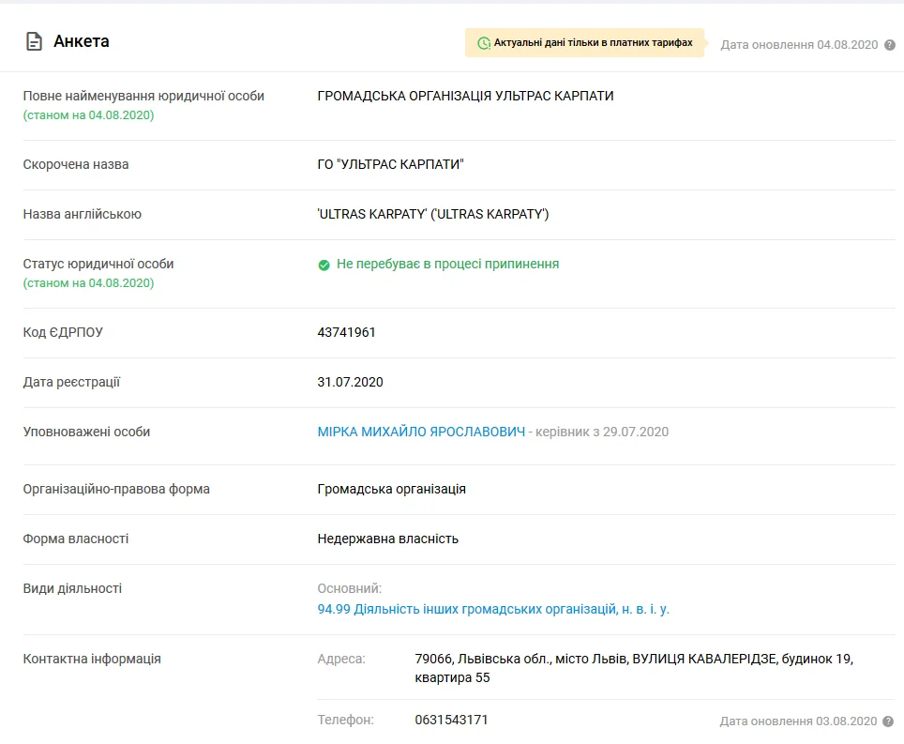Click help icon next to update date 04.08.2020
Image resolution: width=904 pixels, height=744 pixels.
[x=890, y=44]
